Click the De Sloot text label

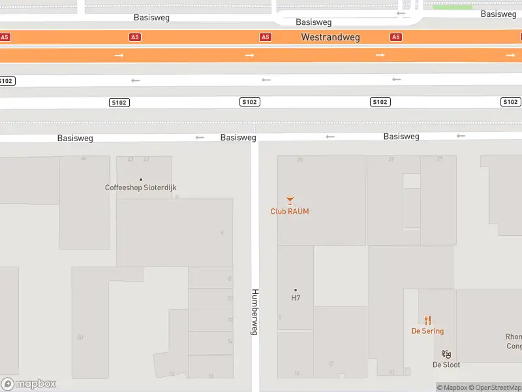(446, 365)
